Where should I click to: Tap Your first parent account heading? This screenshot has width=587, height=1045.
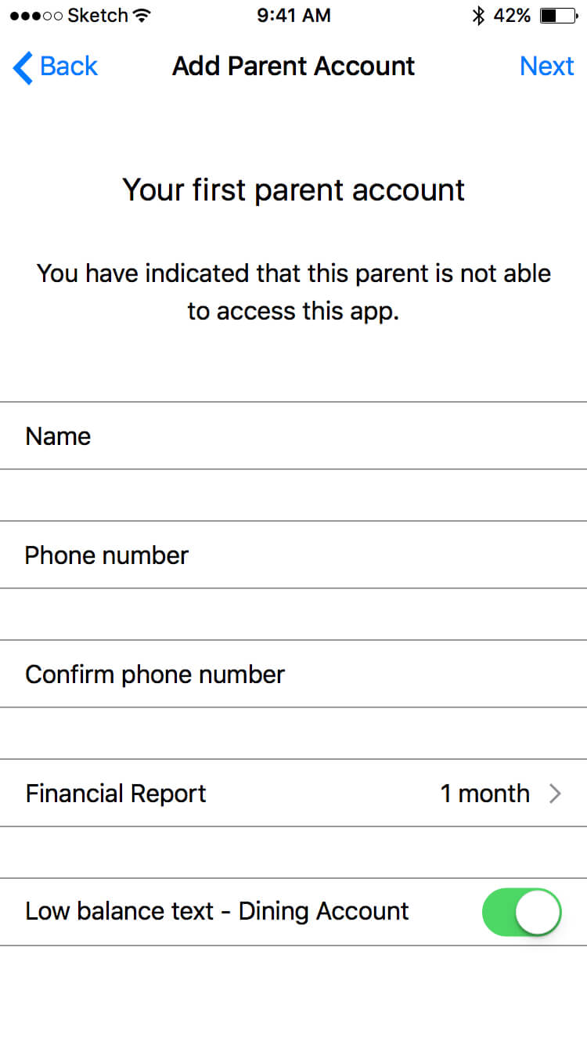click(x=293, y=190)
